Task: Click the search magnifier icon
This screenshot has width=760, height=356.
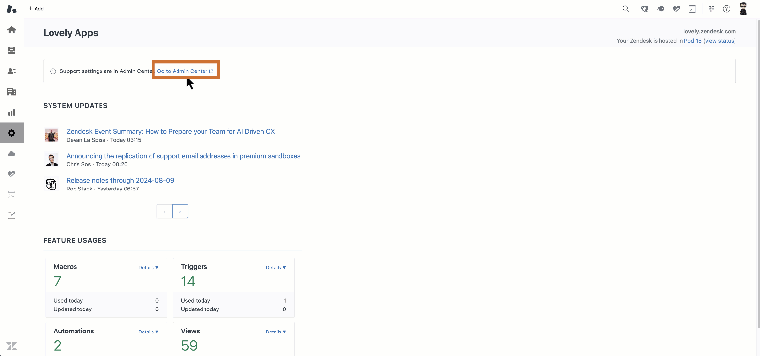Action: tap(626, 9)
